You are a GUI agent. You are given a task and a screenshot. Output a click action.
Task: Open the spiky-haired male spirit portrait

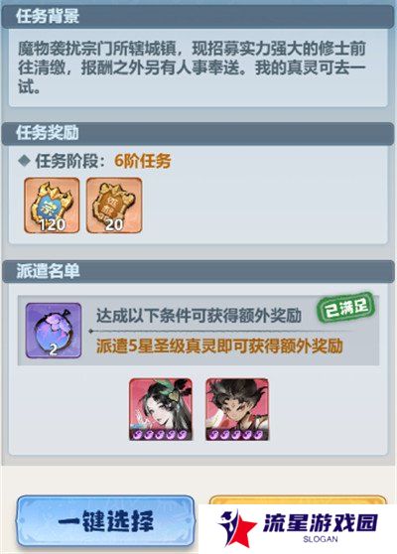click(237, 409)
